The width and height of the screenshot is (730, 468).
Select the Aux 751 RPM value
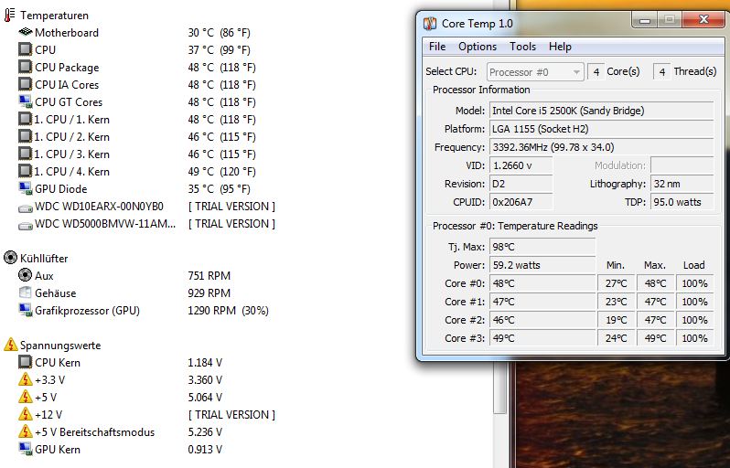tap(209, 275)
